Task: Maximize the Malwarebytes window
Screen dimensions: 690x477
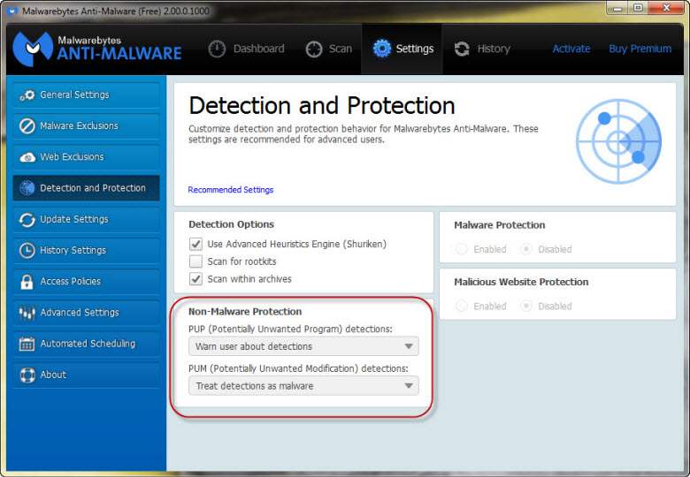Action: (x=637, y=8)
